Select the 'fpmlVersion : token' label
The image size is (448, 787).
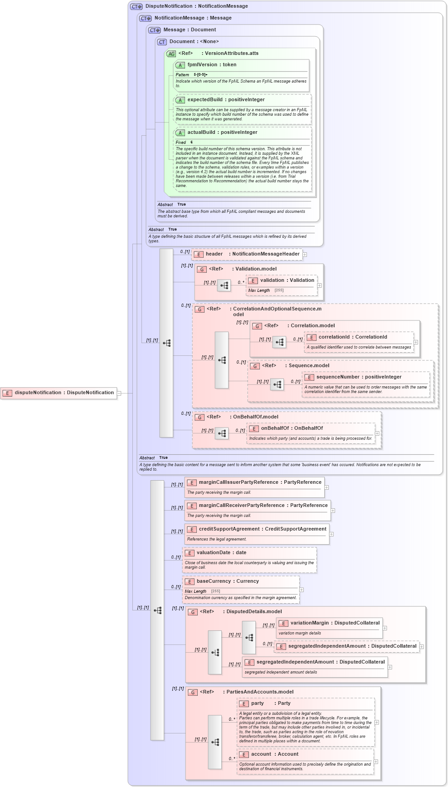212,65
